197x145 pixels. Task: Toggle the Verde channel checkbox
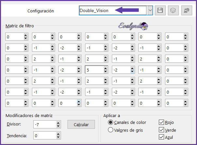(161, 130)
